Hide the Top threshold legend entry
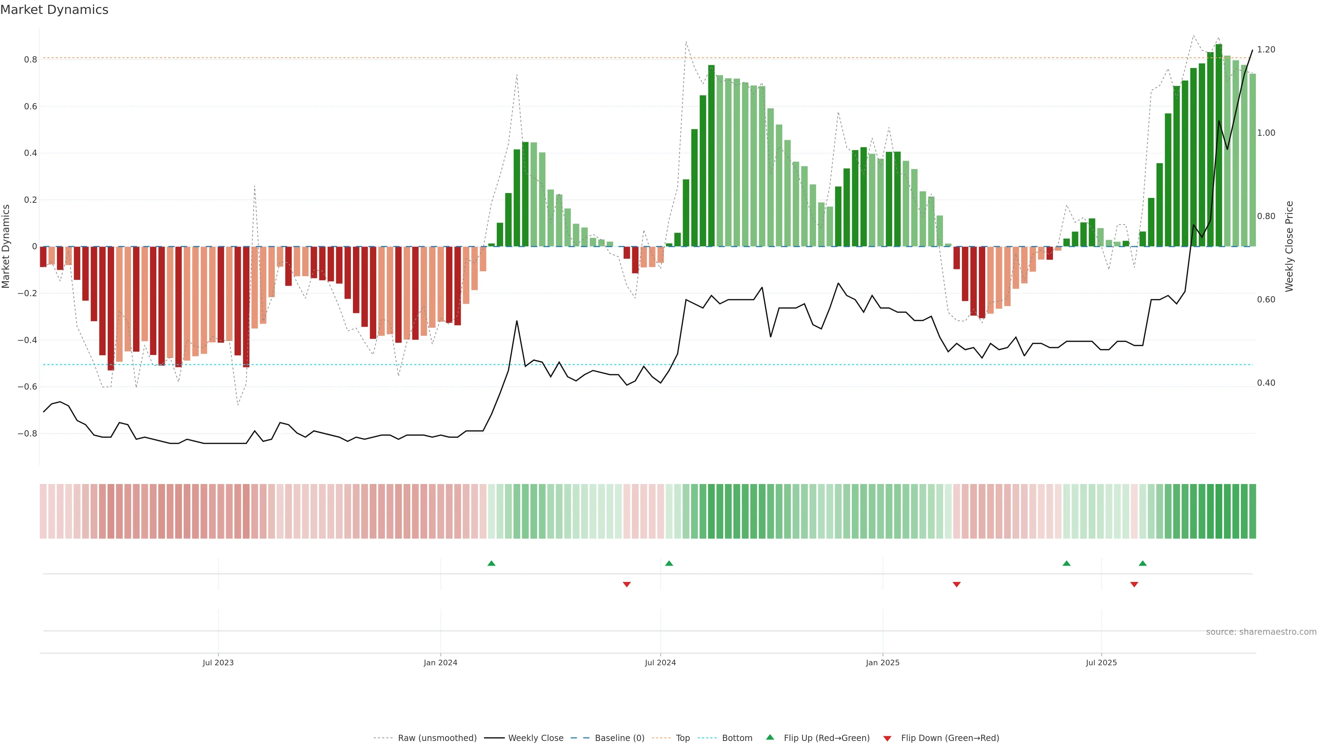The height and width of the screenshot is (750, 1334). tap(683, 738)
